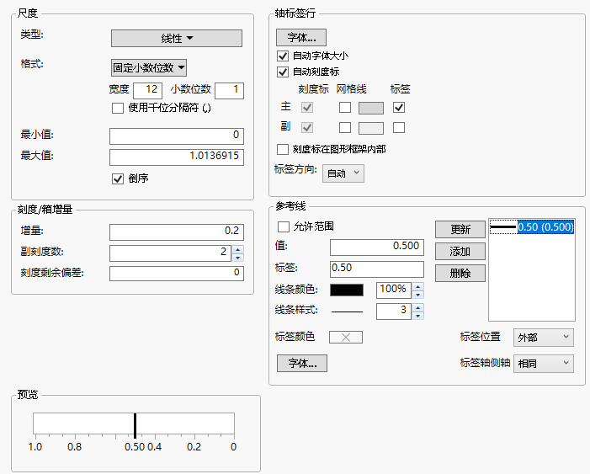Viewport: 590px width, 474px height.
Task: Toggle 副 row 刻度标 checkbox
Action: point(307,128)
